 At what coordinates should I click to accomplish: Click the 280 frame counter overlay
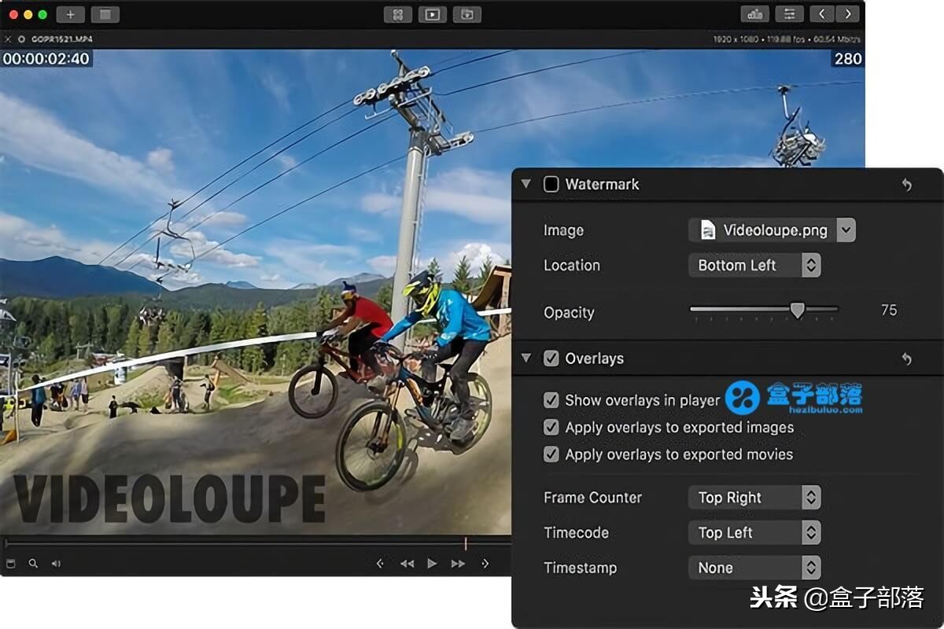[848, 58]
